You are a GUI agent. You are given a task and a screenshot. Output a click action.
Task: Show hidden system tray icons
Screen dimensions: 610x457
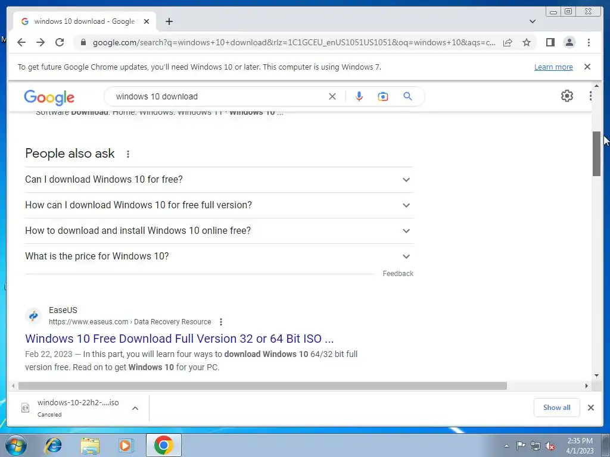pos(506,446)
